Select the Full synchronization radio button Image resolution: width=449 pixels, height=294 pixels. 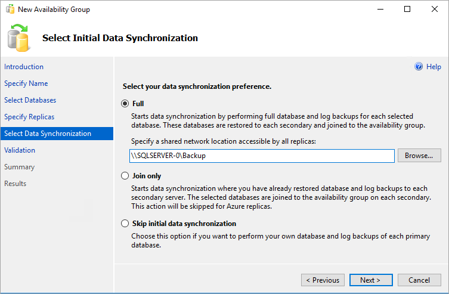tap(125, 103)
